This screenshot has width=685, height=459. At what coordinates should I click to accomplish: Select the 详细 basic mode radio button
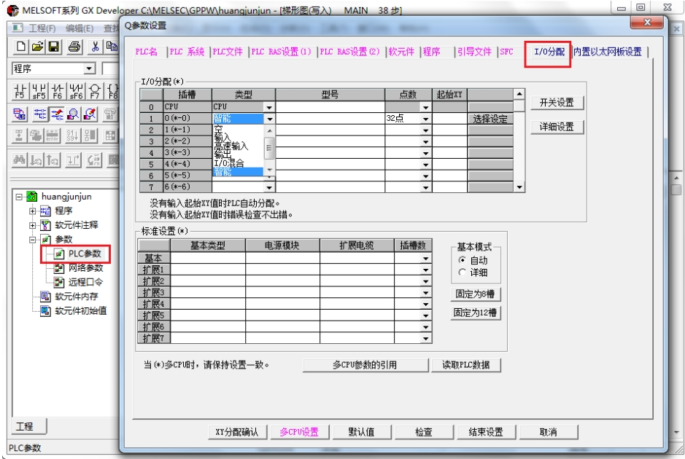[x=463, y=272]
